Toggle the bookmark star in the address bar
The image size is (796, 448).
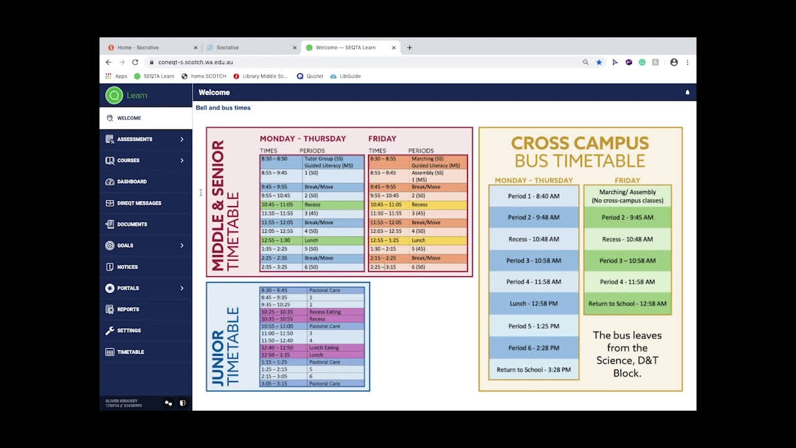click(599, 62)
